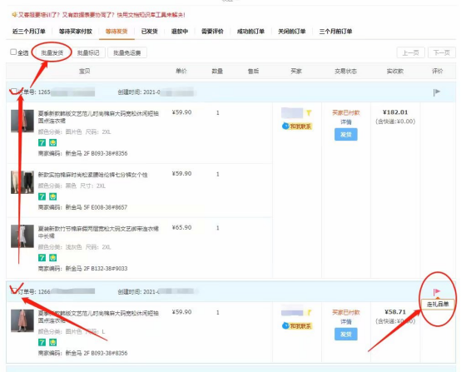Open the 等待买家付款 tab
The height and width of the screenshot is (372, 461).
coord(76,31)
